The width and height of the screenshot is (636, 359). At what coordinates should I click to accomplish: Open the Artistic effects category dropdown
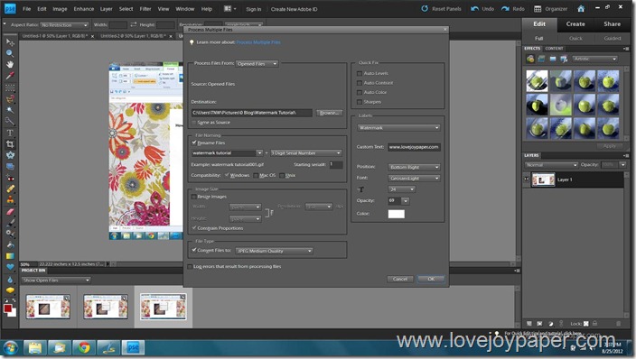(x=595, y=60)
